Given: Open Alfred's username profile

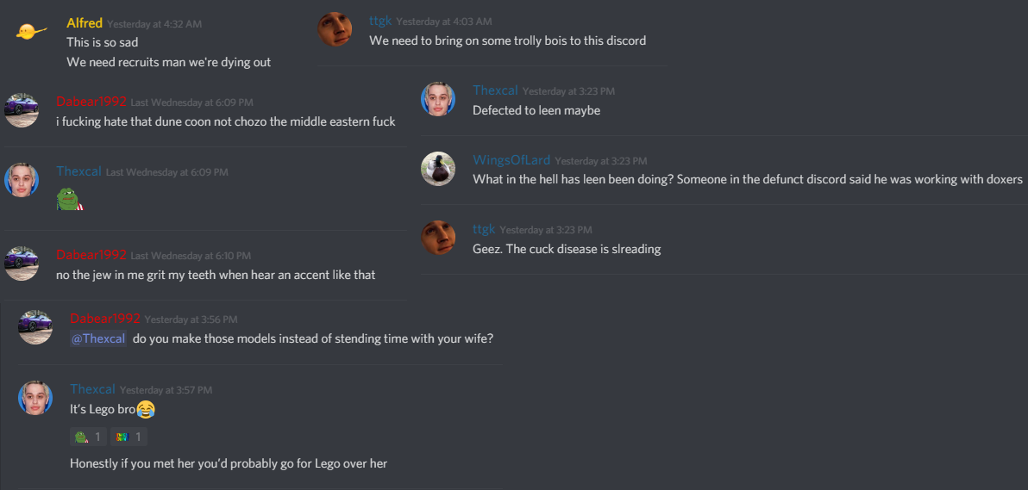Looking at the screenshot, I should pyautogui.click(x=85, y=23).
